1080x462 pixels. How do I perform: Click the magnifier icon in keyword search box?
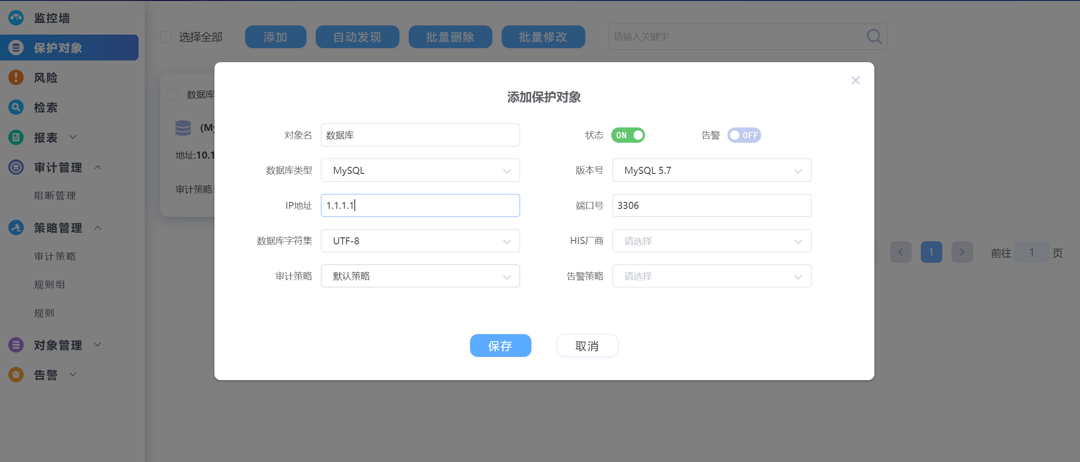pyautogui.click(x=874, y=37)
